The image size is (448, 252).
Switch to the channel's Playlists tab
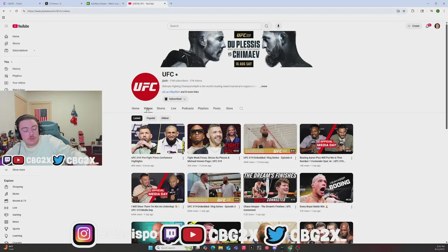[x=203, y=108]
